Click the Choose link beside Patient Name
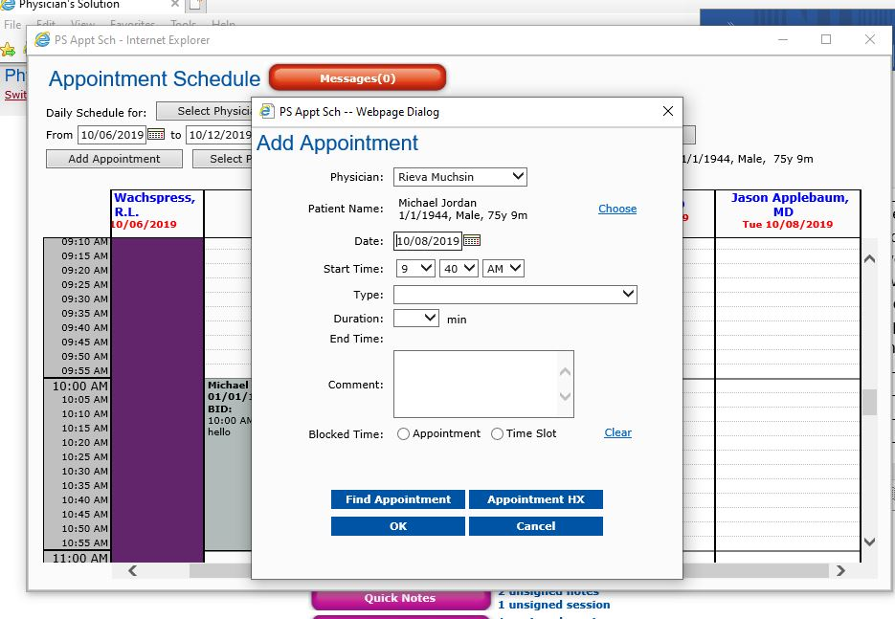 coord(616,209)
